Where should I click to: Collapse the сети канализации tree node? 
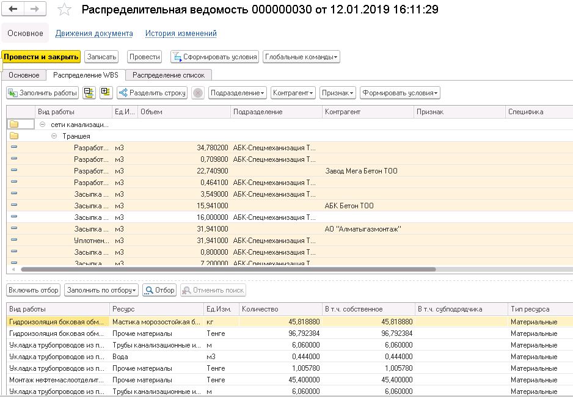coord(42,125)
